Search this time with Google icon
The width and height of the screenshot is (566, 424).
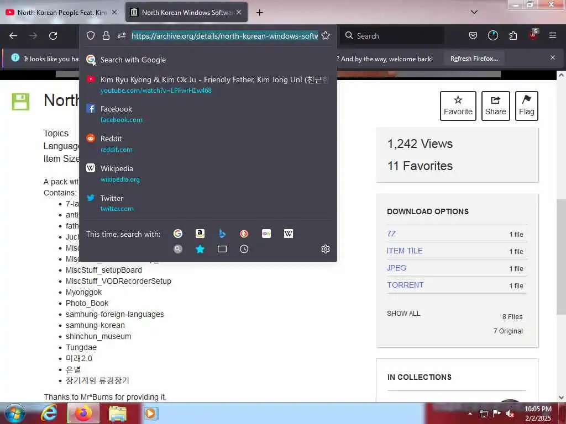[x=178, y=234]
